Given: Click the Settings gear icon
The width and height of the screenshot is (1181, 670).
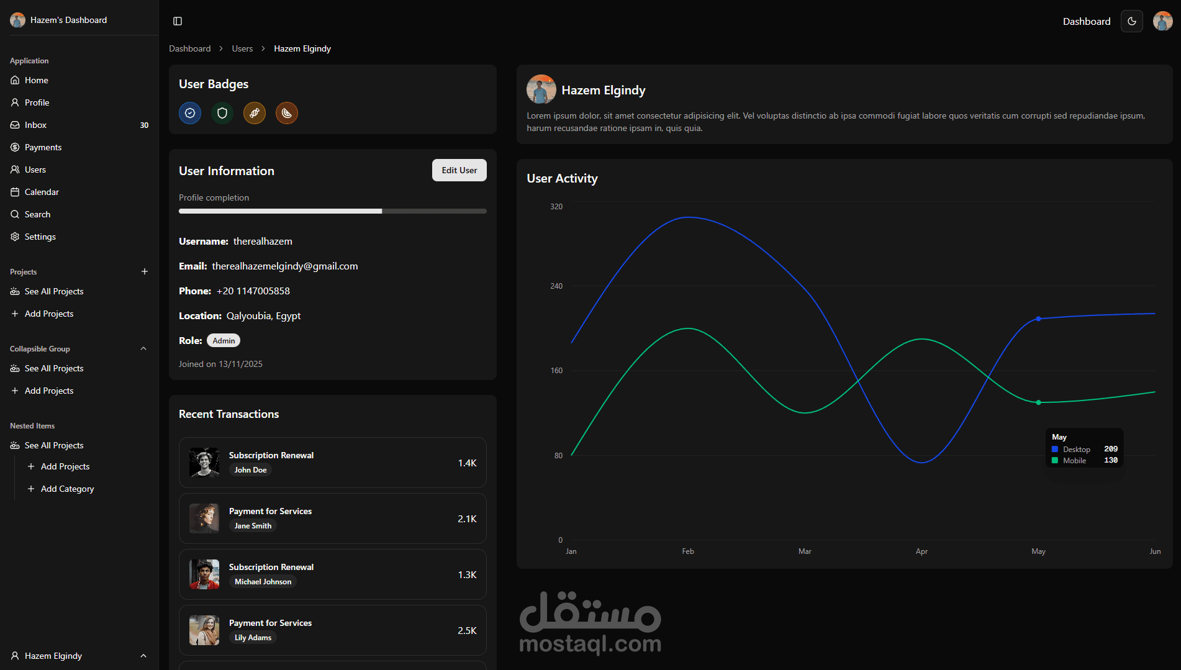Looking at the screenshot, I should 15,237.
